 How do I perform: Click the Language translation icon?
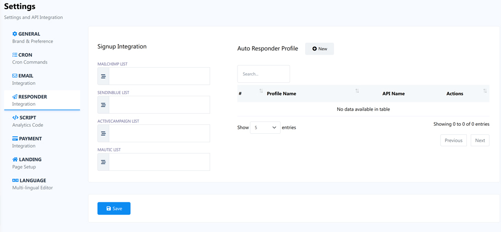(x=15, y=180)
